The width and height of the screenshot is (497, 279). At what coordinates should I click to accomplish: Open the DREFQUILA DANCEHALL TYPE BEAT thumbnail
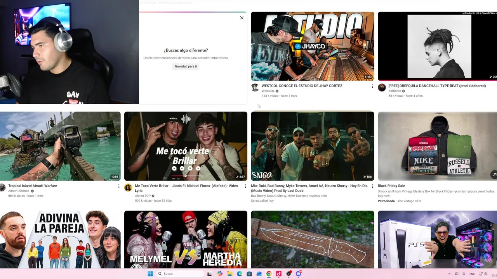(x=437, y=46)
